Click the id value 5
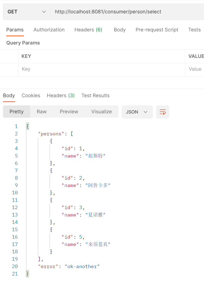The image size is (204, 282). tap(81, 237)
